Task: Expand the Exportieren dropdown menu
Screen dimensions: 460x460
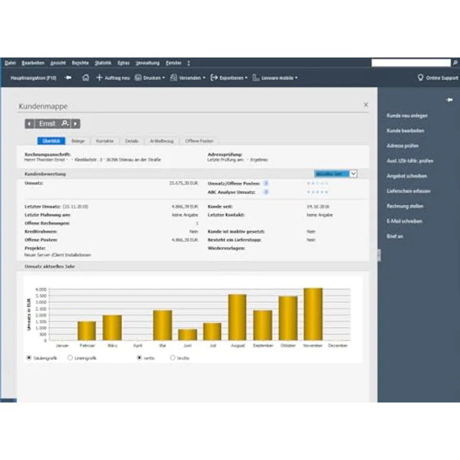Action: coord(229,78)
